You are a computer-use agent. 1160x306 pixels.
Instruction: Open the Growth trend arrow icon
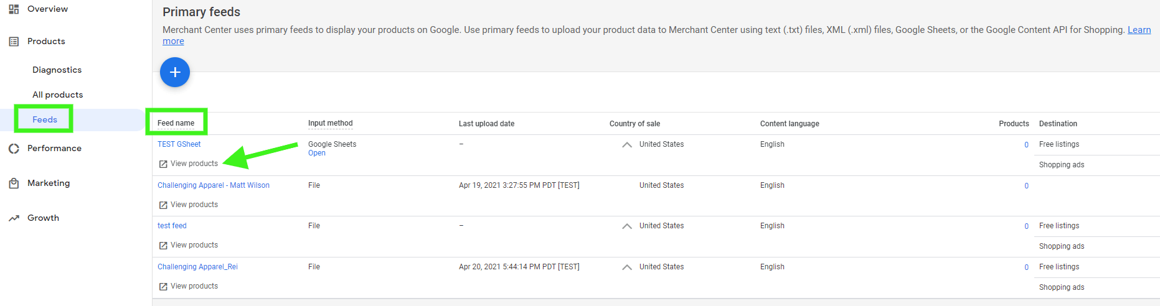(x=14, y=218)
